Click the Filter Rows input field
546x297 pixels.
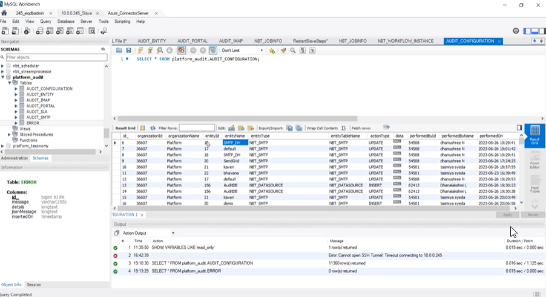197,128
